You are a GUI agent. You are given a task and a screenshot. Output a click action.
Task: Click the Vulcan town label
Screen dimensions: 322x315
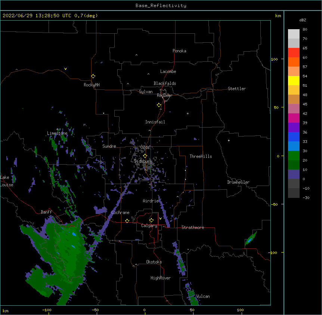point(203,296)
